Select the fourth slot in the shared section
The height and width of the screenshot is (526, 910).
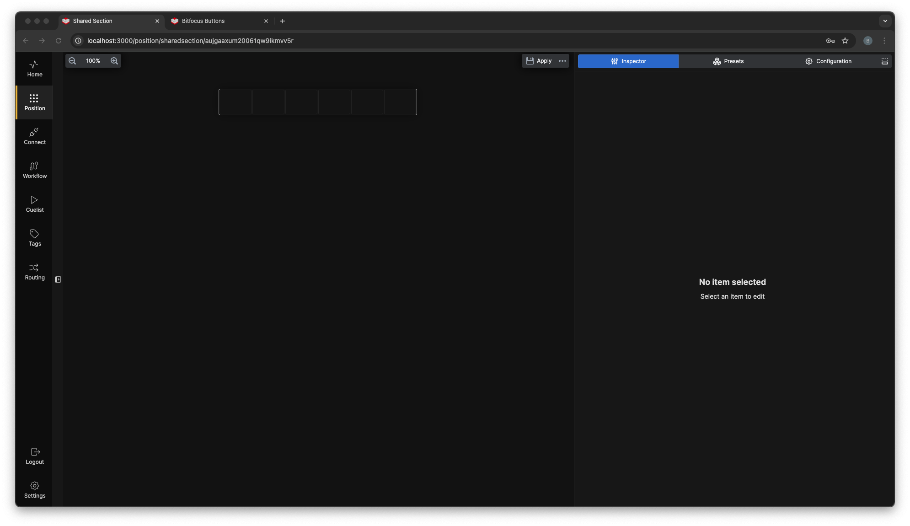click(334, 102)
